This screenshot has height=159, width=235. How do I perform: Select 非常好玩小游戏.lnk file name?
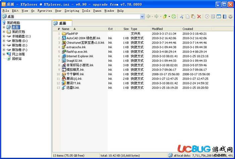coord(80,65)
